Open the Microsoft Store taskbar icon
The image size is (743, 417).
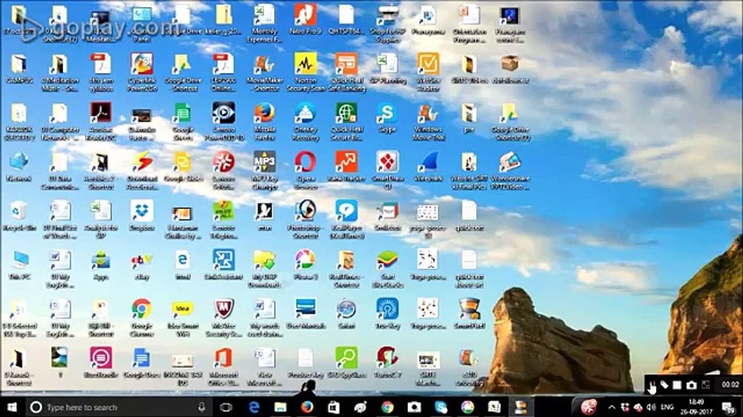(334, 407)
